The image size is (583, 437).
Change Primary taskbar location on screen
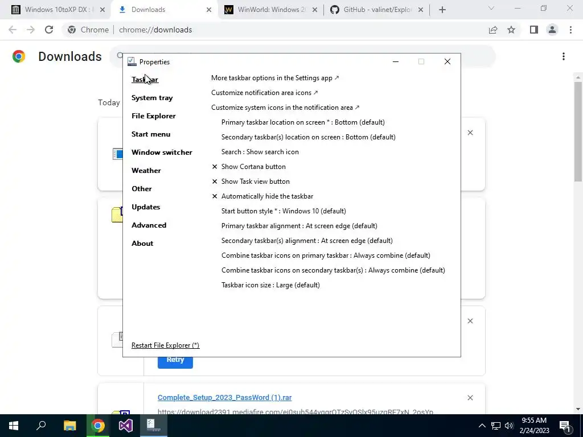pos(303,122)
